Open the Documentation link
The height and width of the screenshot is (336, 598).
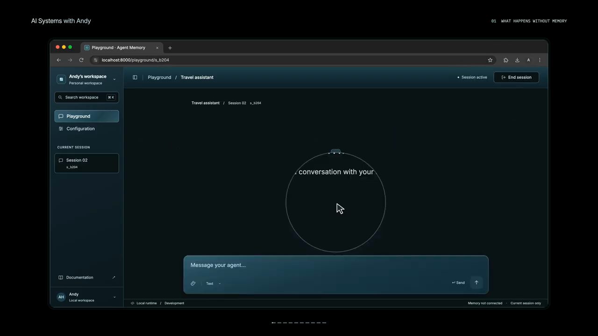(87, 278)
